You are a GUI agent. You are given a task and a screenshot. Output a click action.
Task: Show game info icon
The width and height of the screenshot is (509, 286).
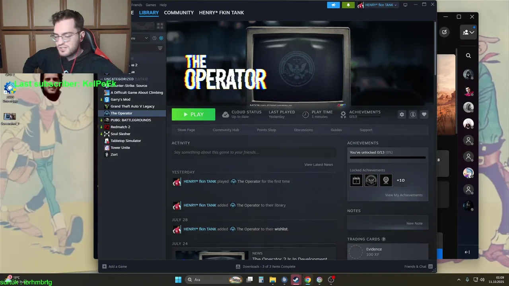[x=413, y=114]
